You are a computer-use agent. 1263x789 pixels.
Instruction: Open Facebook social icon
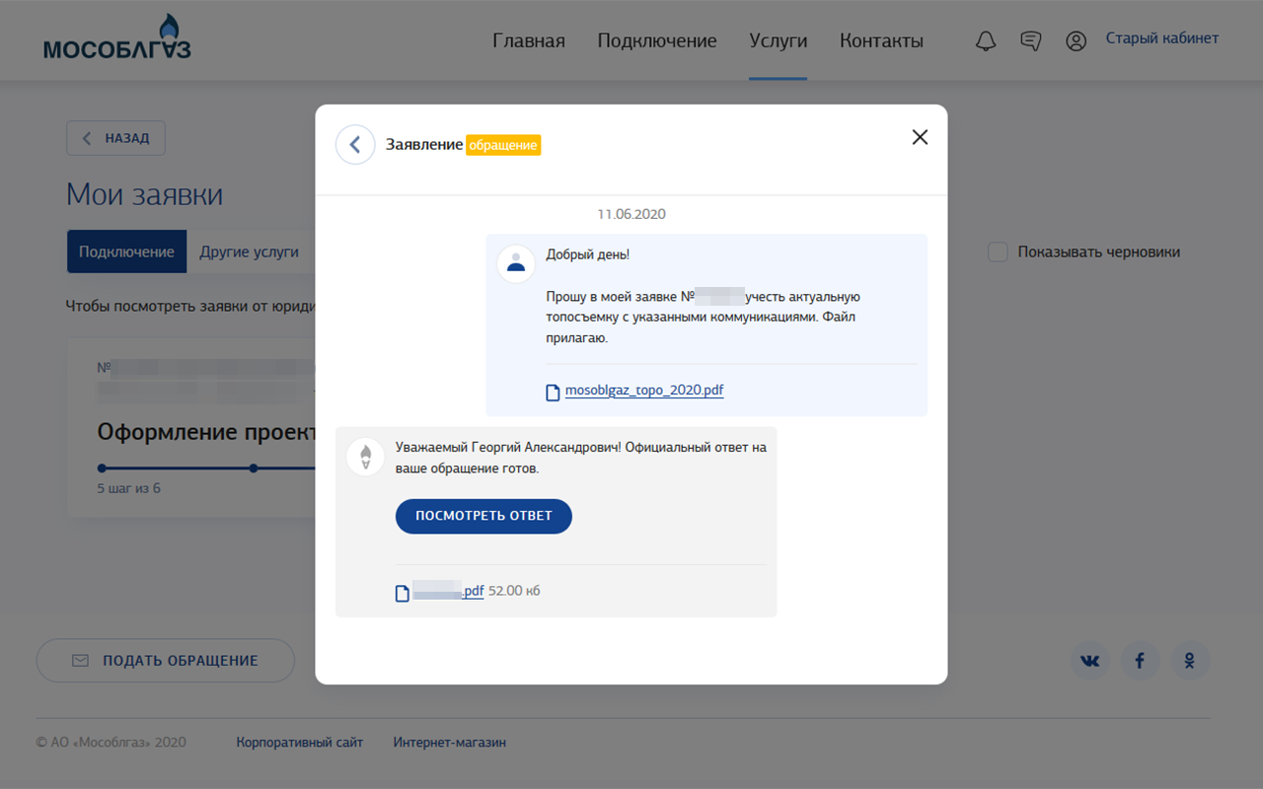[1140, 661]
